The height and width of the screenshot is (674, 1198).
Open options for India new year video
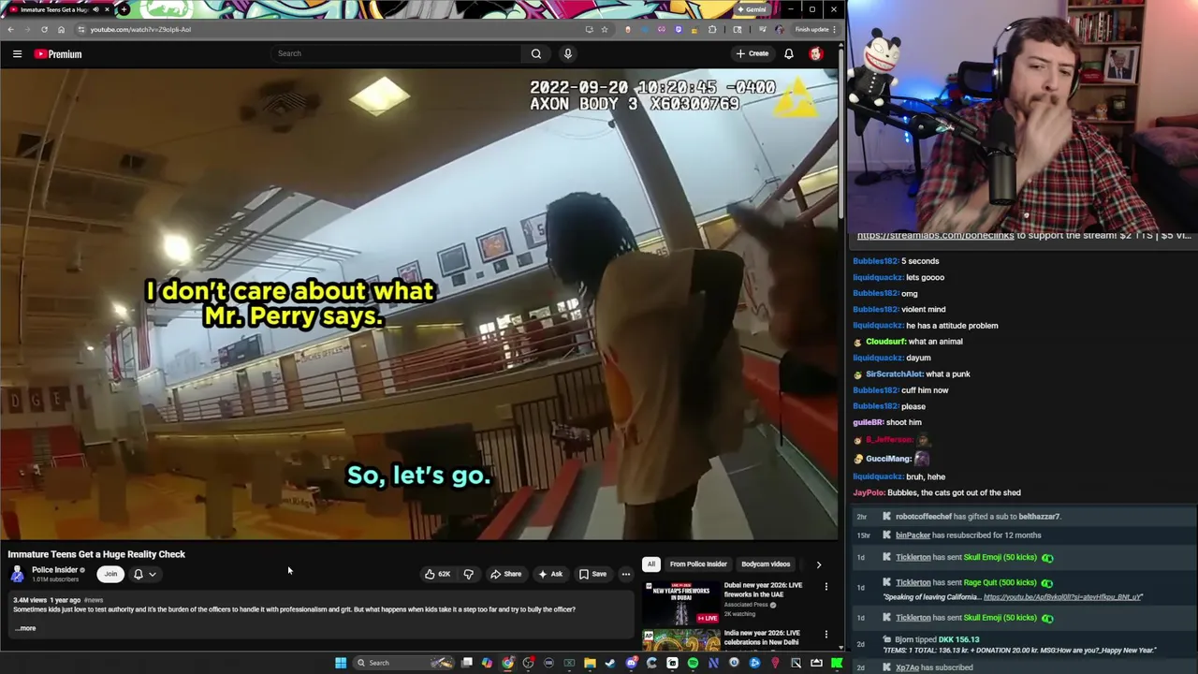pyautogui.click(x=825, y=635)
